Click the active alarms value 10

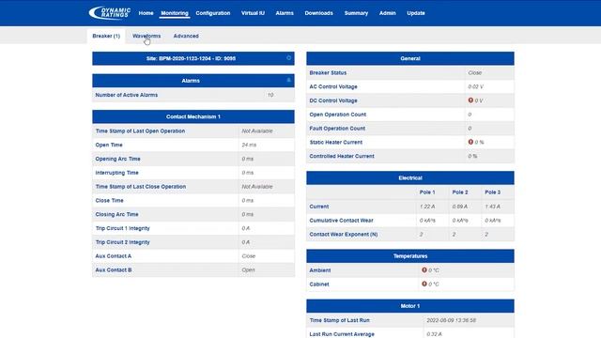point(270,95)
